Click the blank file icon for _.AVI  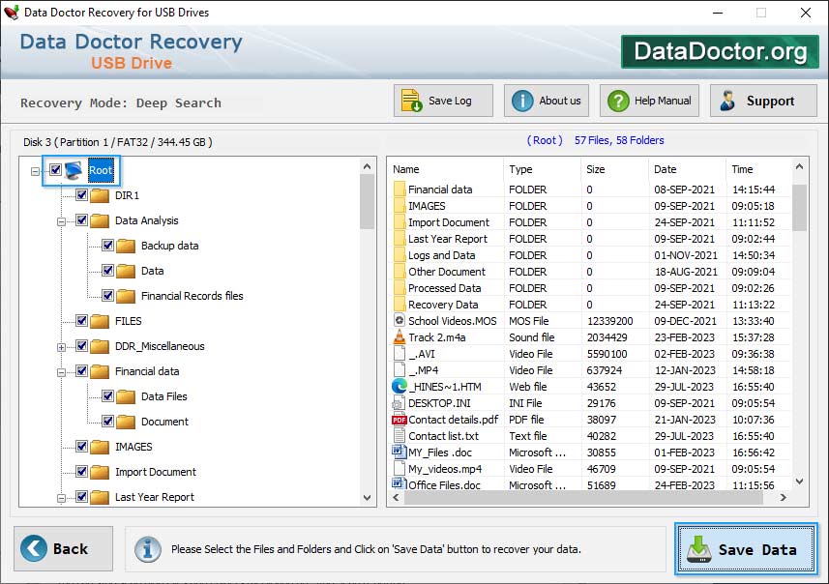pyautogui.click(x=400, y=354)
